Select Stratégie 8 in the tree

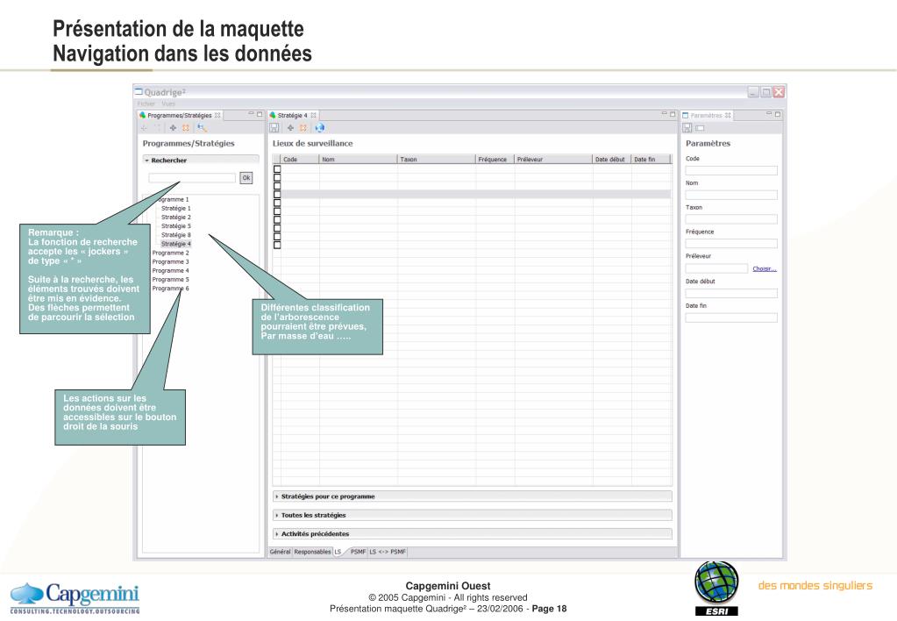coord(175,235)
